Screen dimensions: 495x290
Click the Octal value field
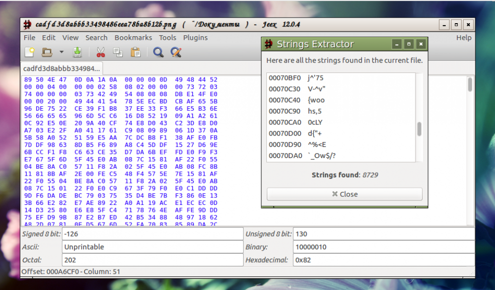pos(153,260)
